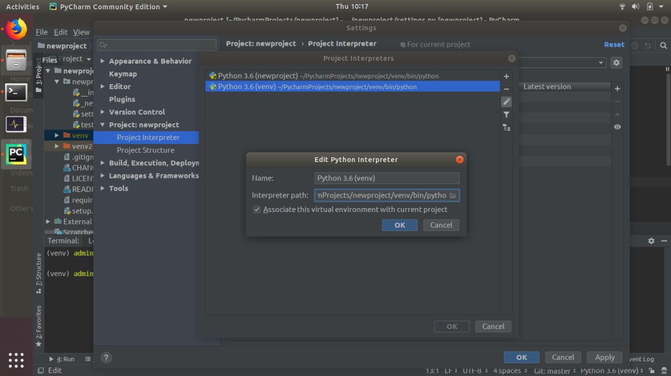This screenshot has height=376, width=671.
Task: Click Cancel in Settings window
Action: pyautogui.click(x=563, y=358)
